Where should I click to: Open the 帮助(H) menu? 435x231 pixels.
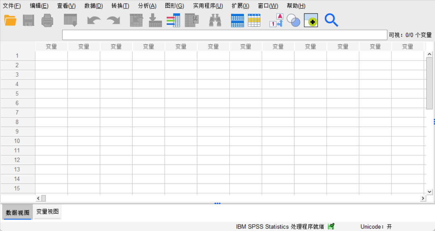(x=296, y=6)
